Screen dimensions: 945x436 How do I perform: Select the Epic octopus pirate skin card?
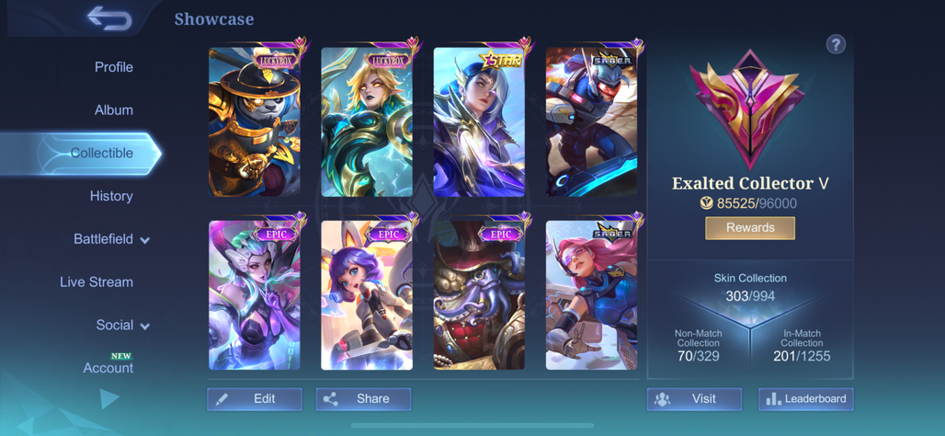point(479,293)
